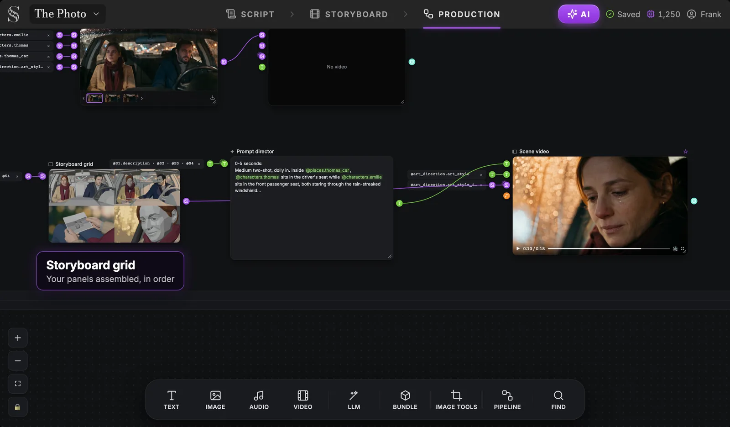
Task: Add an Audio node from the toolbar
Action: [x=259, y=400]
